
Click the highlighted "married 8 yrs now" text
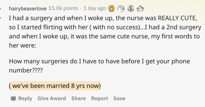click(55, 86)
